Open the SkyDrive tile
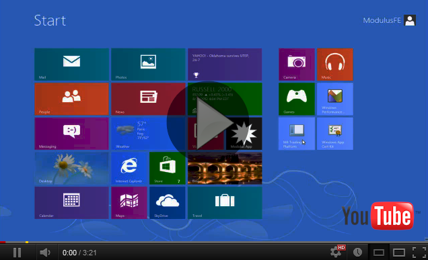Screen dimensions: 428x260 point(168,203)
